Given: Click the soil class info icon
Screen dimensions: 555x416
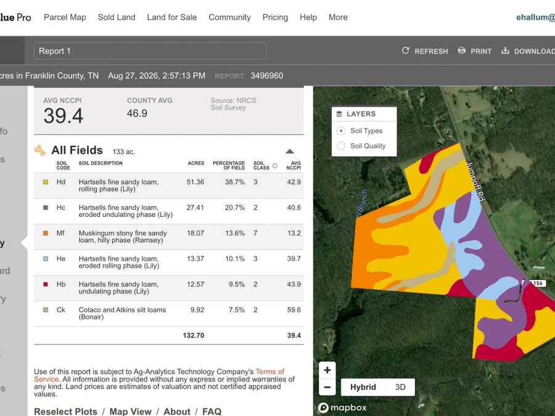Looking at the screenshot, I should (274, 166).
